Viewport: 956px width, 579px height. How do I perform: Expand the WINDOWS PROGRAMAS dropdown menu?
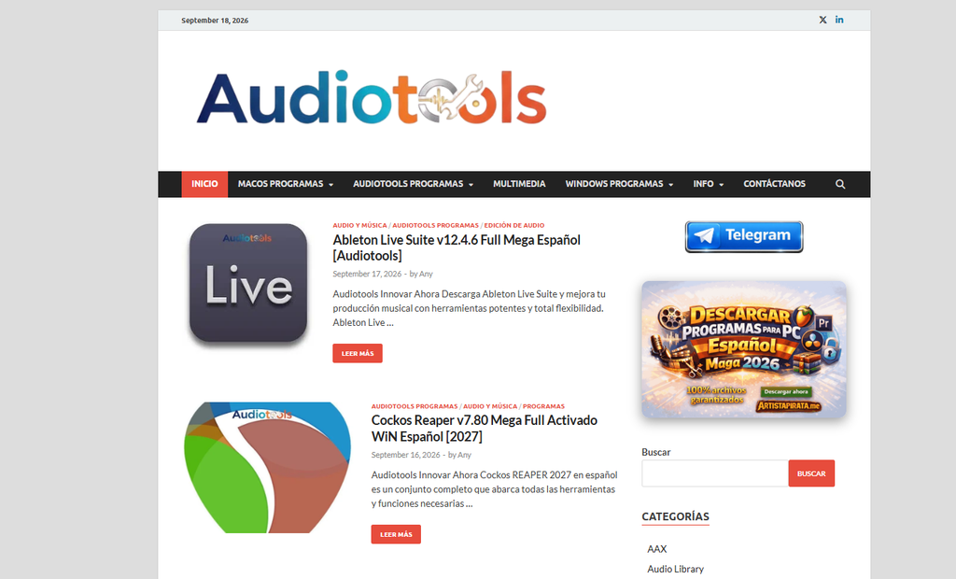(619, 184)
